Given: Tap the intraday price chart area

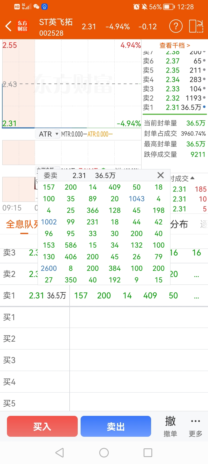Looking at the screenshot, I should point(72,84).
